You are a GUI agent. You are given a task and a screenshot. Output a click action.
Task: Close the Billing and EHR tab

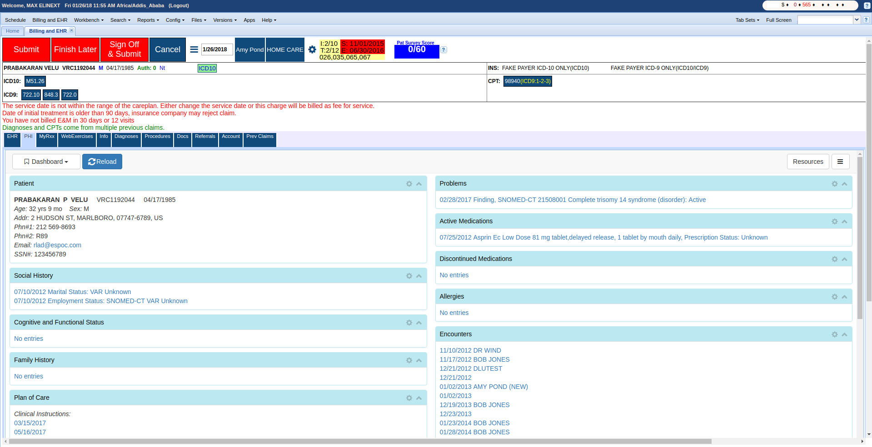71,30
